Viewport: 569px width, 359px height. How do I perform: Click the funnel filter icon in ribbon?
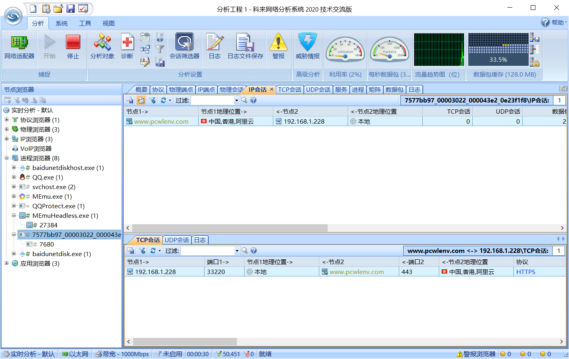pyautogui.click(x=160, y=49)
